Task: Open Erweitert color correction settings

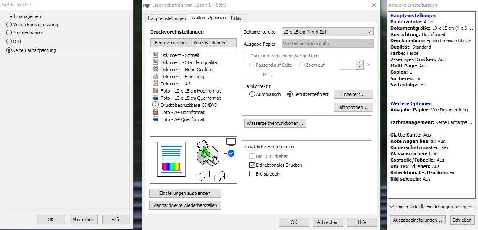Action: [353, 94]
